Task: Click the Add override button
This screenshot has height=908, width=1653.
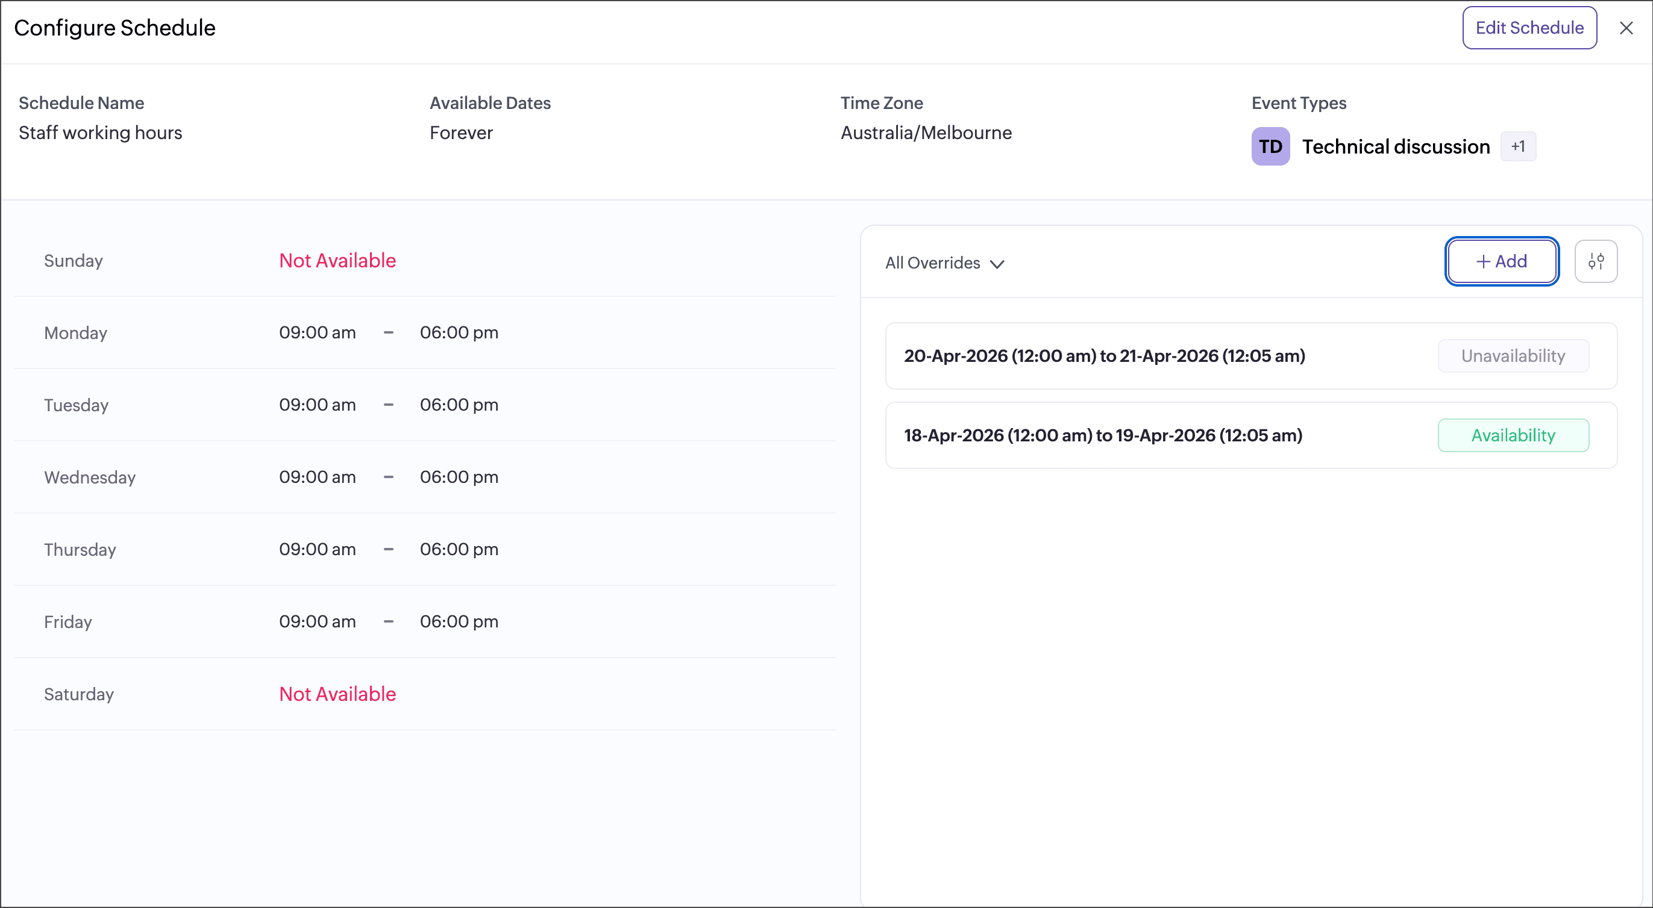Action: coord(1502,262)
